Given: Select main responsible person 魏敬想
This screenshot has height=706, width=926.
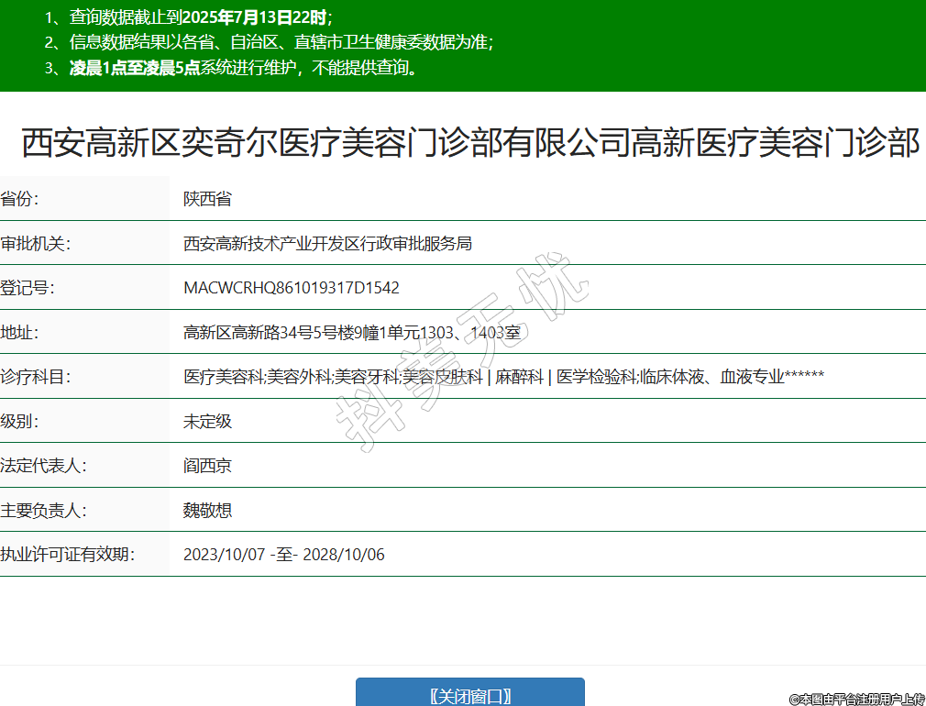Looking at the screenshot, I should click(x=207, y=511).
